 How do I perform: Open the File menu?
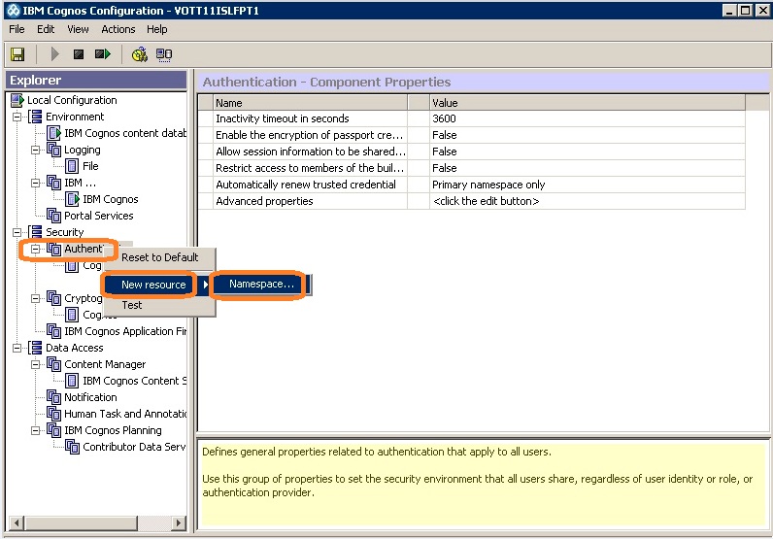click(x=17, y=29)
